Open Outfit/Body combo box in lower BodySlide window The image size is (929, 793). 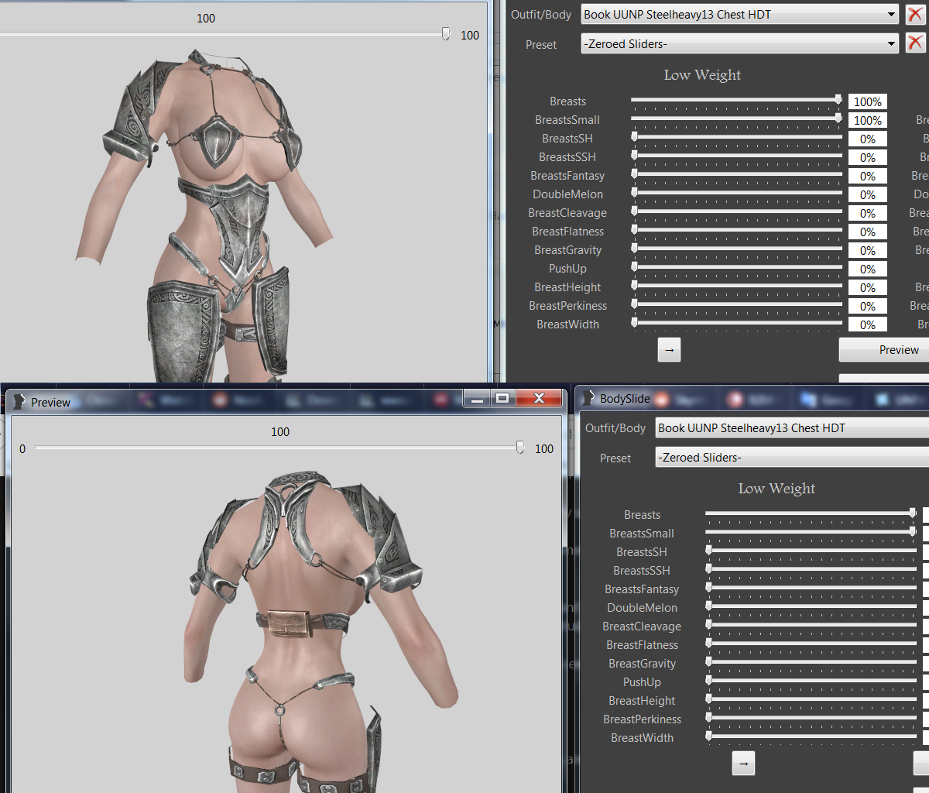(792, 428)
